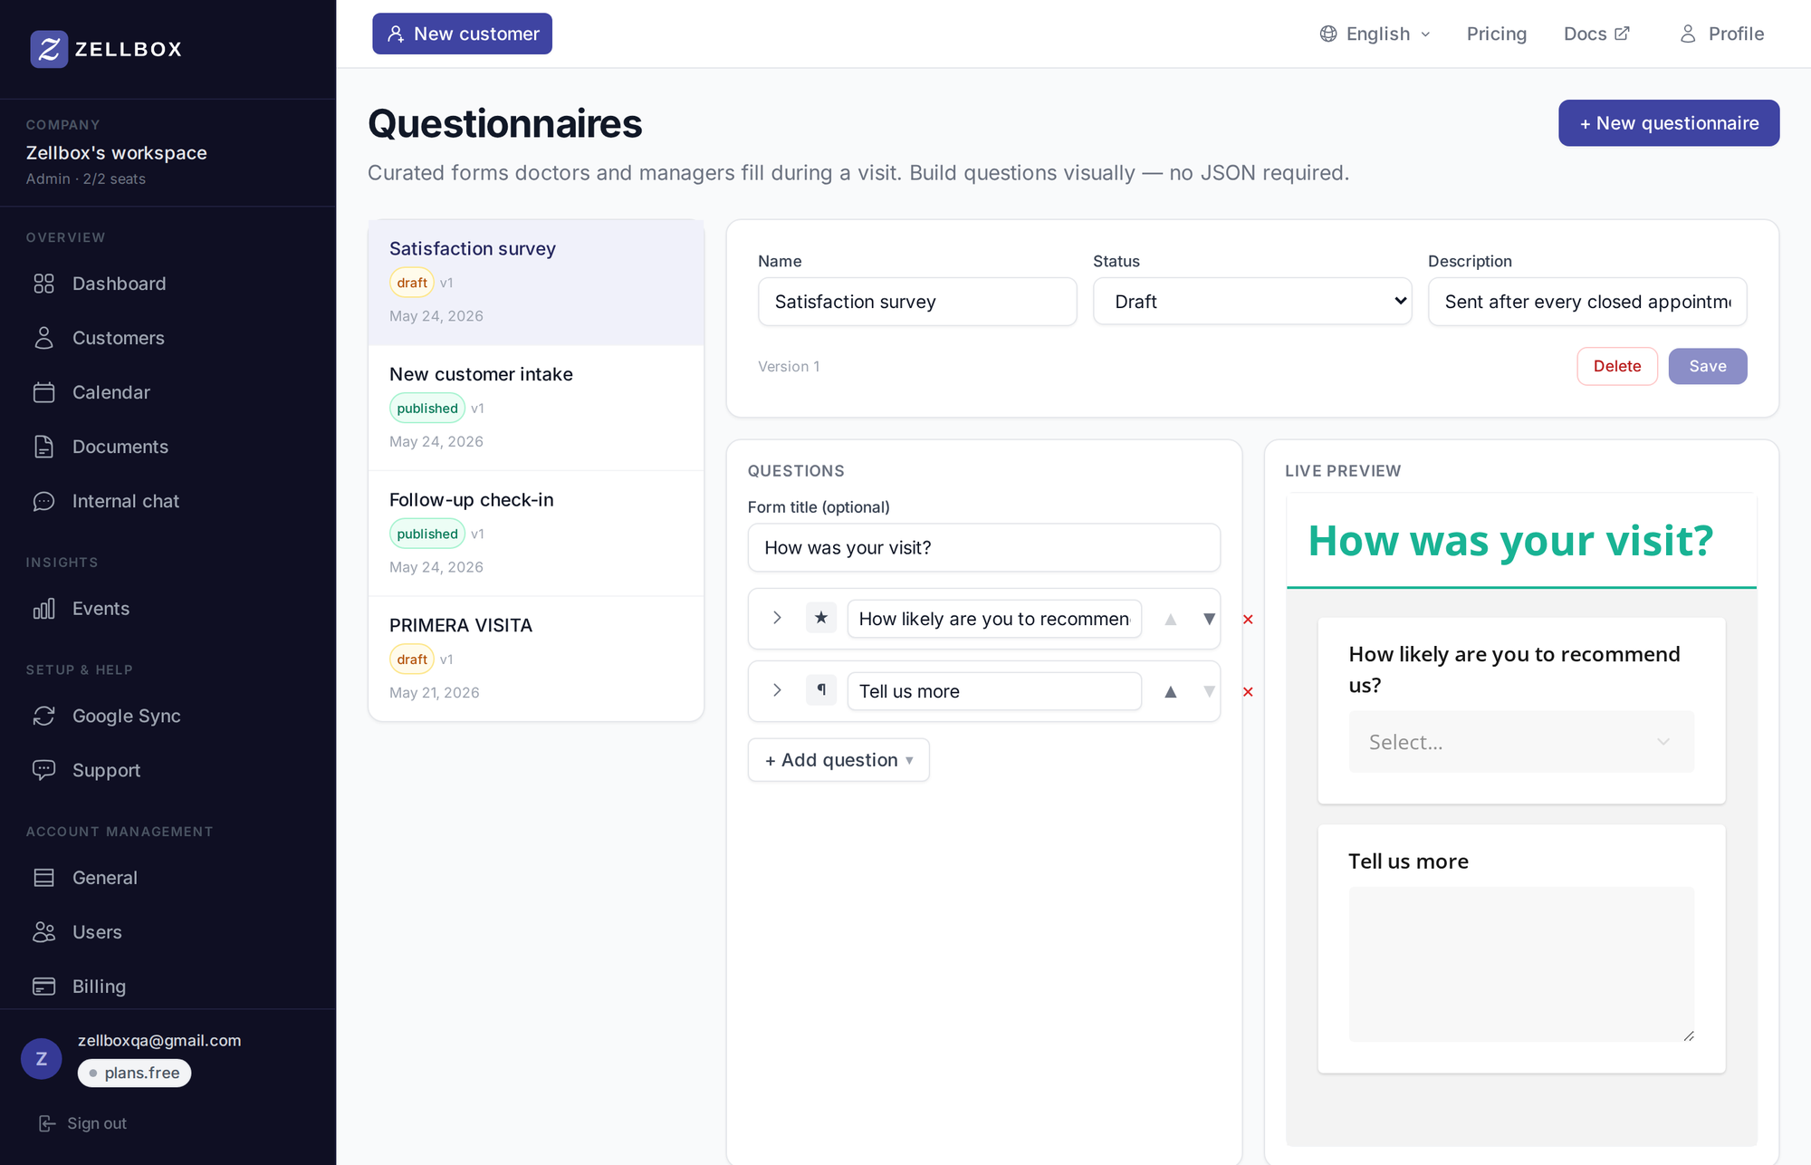Click the preview 'Tell us more' textarea

[1521, 964]
